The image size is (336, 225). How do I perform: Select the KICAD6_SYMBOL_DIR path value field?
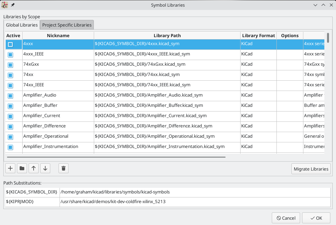click(x=195, y=192)
